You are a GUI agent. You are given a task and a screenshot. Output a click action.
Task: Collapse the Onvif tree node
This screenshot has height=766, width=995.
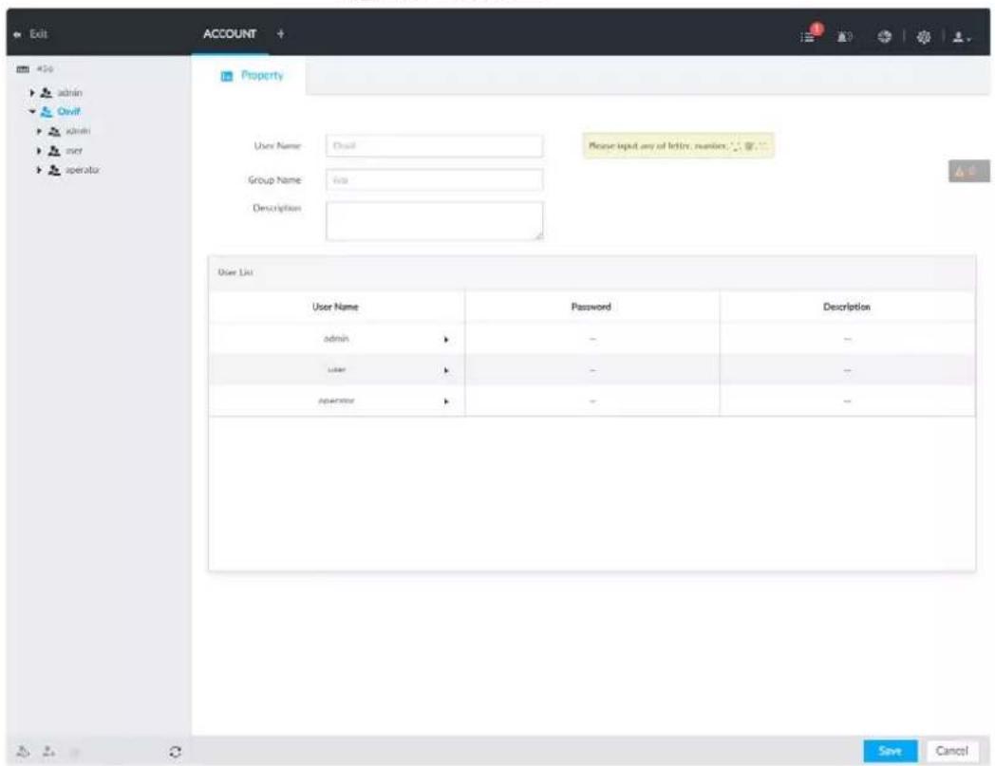pos(31,112)
